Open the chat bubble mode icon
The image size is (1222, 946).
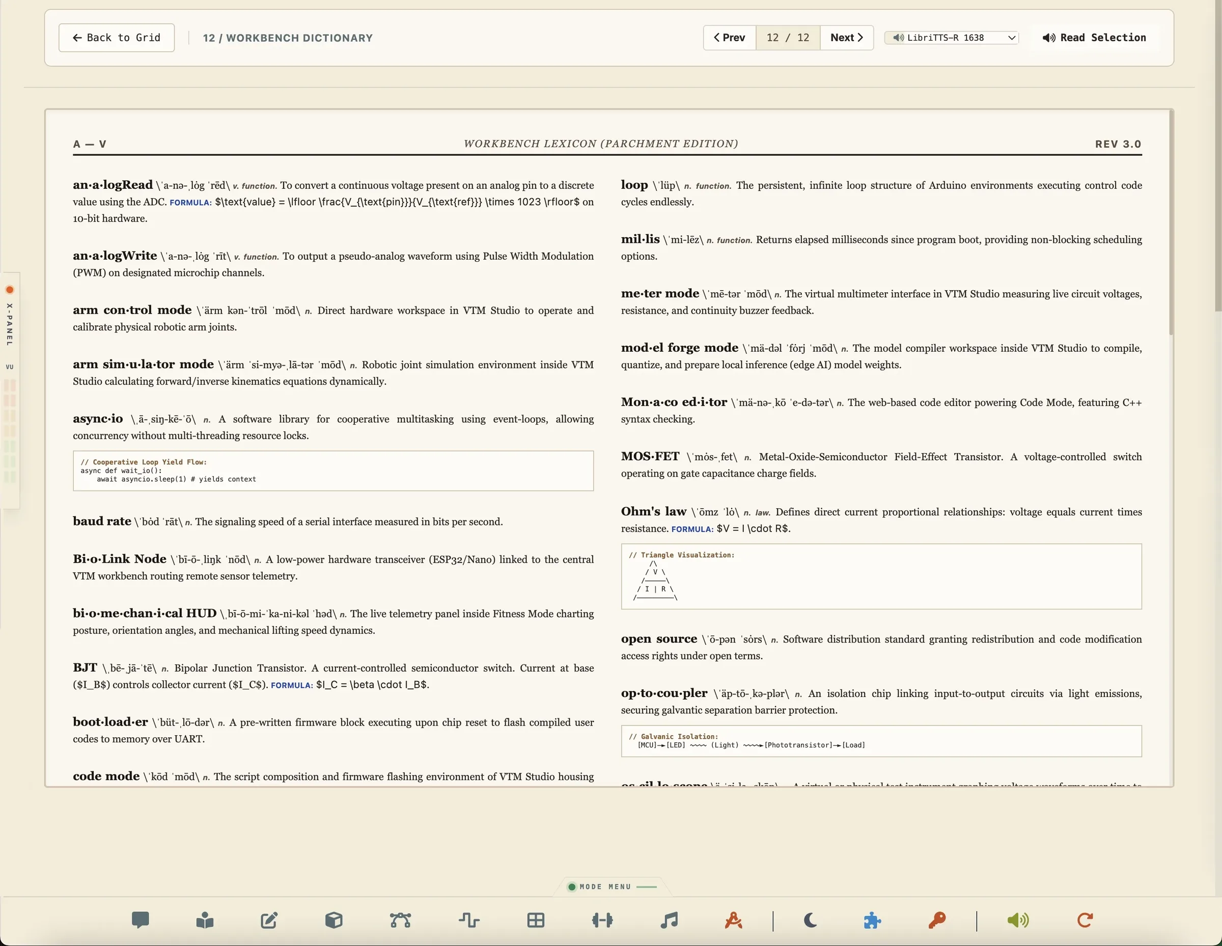click(140, 920)
